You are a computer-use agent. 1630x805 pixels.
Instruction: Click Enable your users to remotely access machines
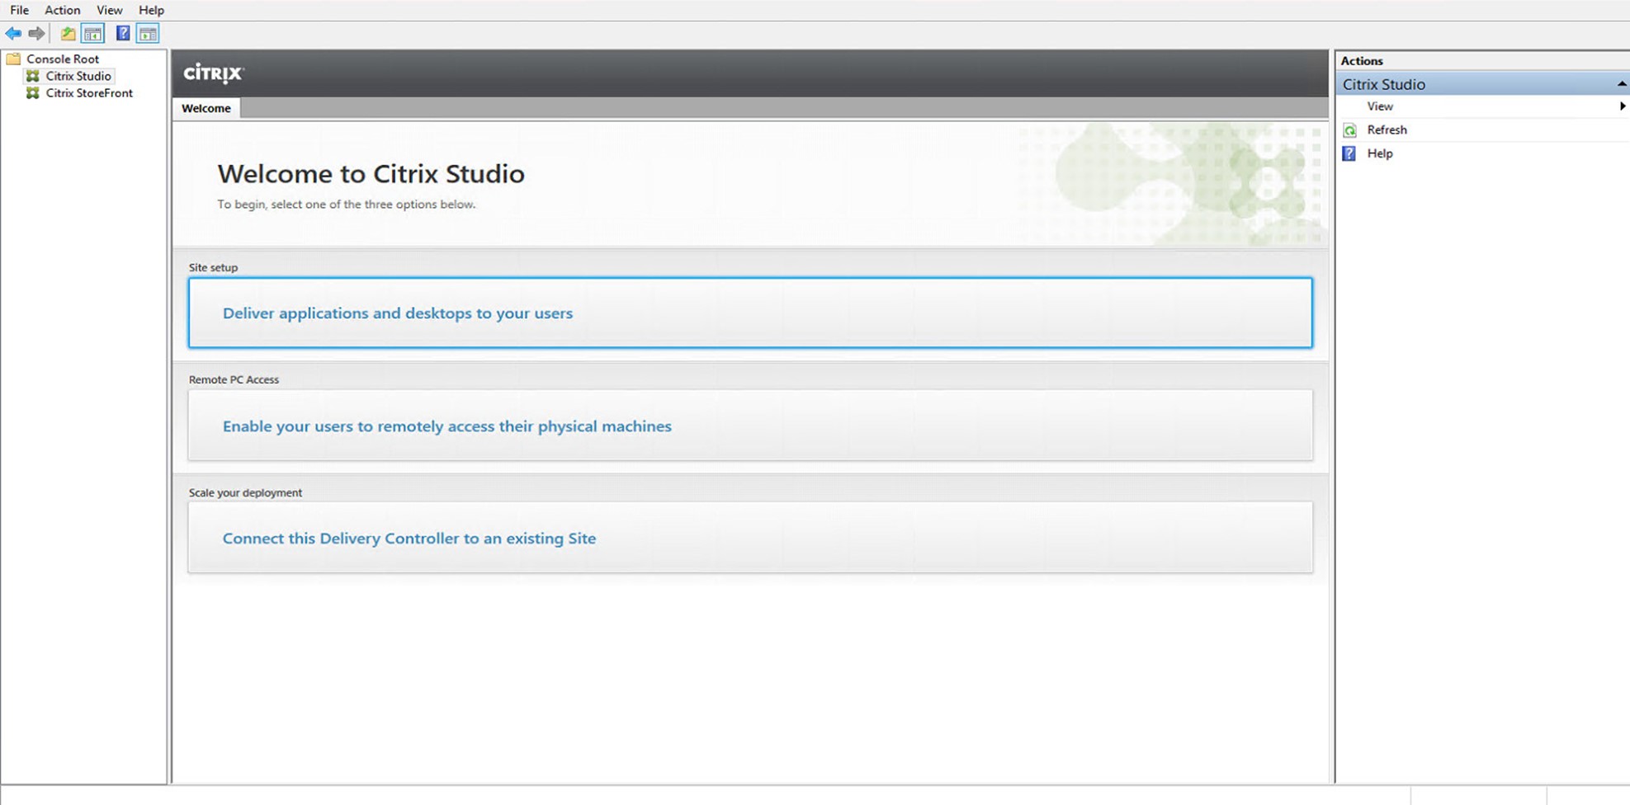pyautogui.click(x=750, y=426)
